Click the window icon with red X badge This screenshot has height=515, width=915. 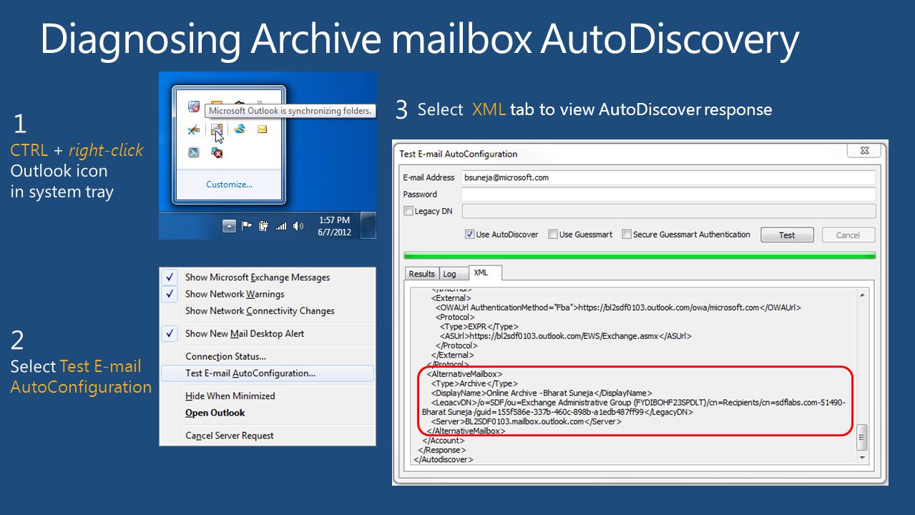[x=194, y=107]
